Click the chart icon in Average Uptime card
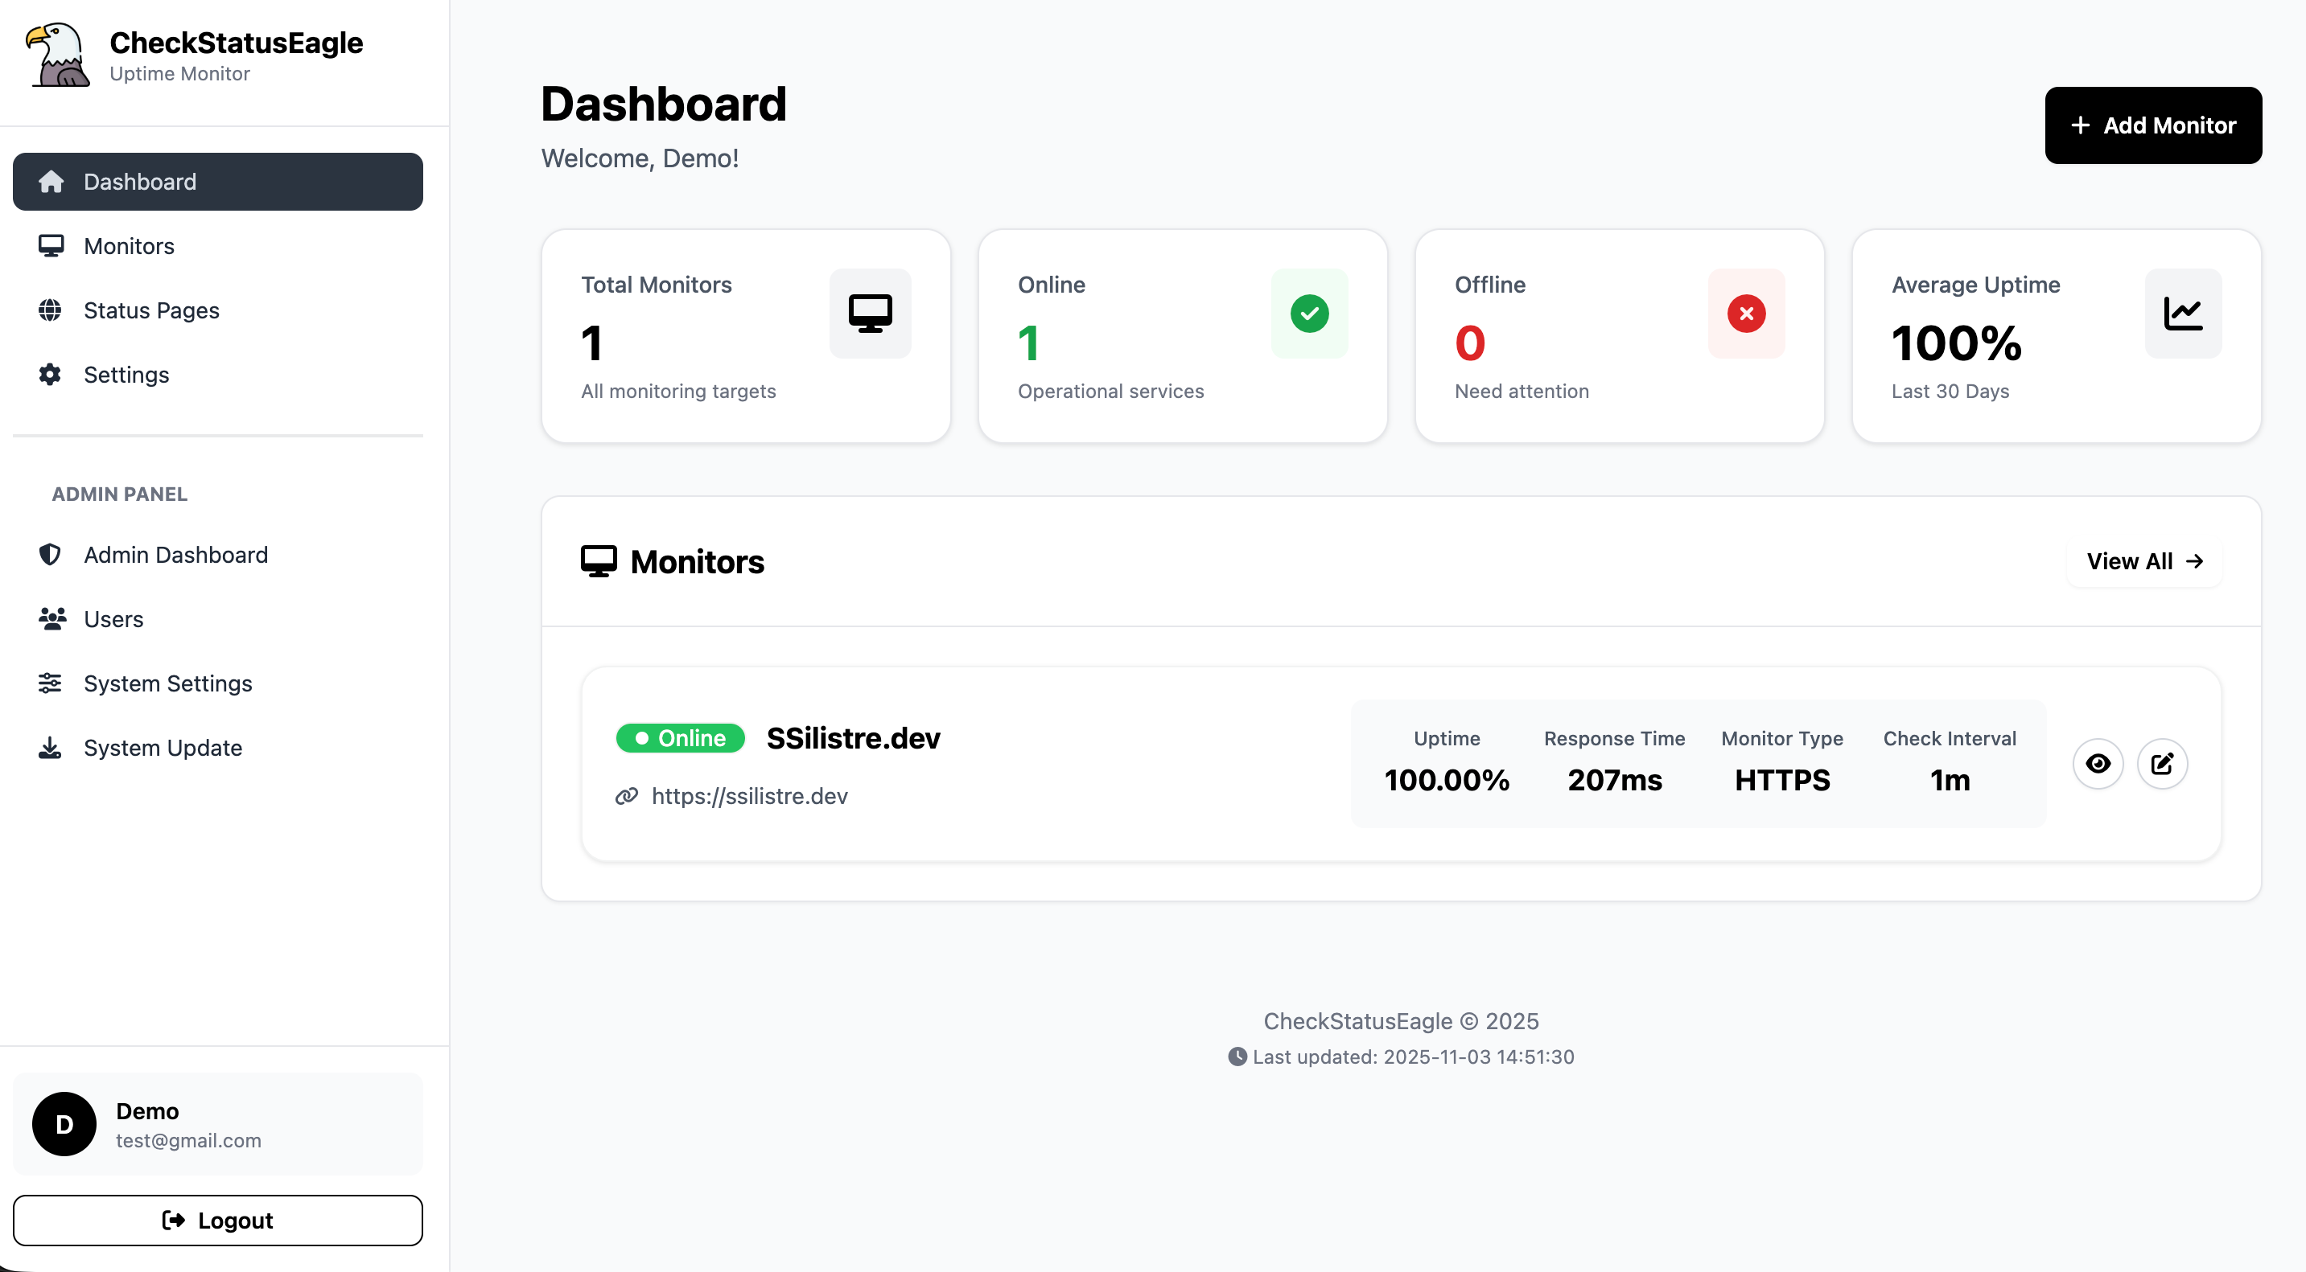 click(x=2182, y=313)
